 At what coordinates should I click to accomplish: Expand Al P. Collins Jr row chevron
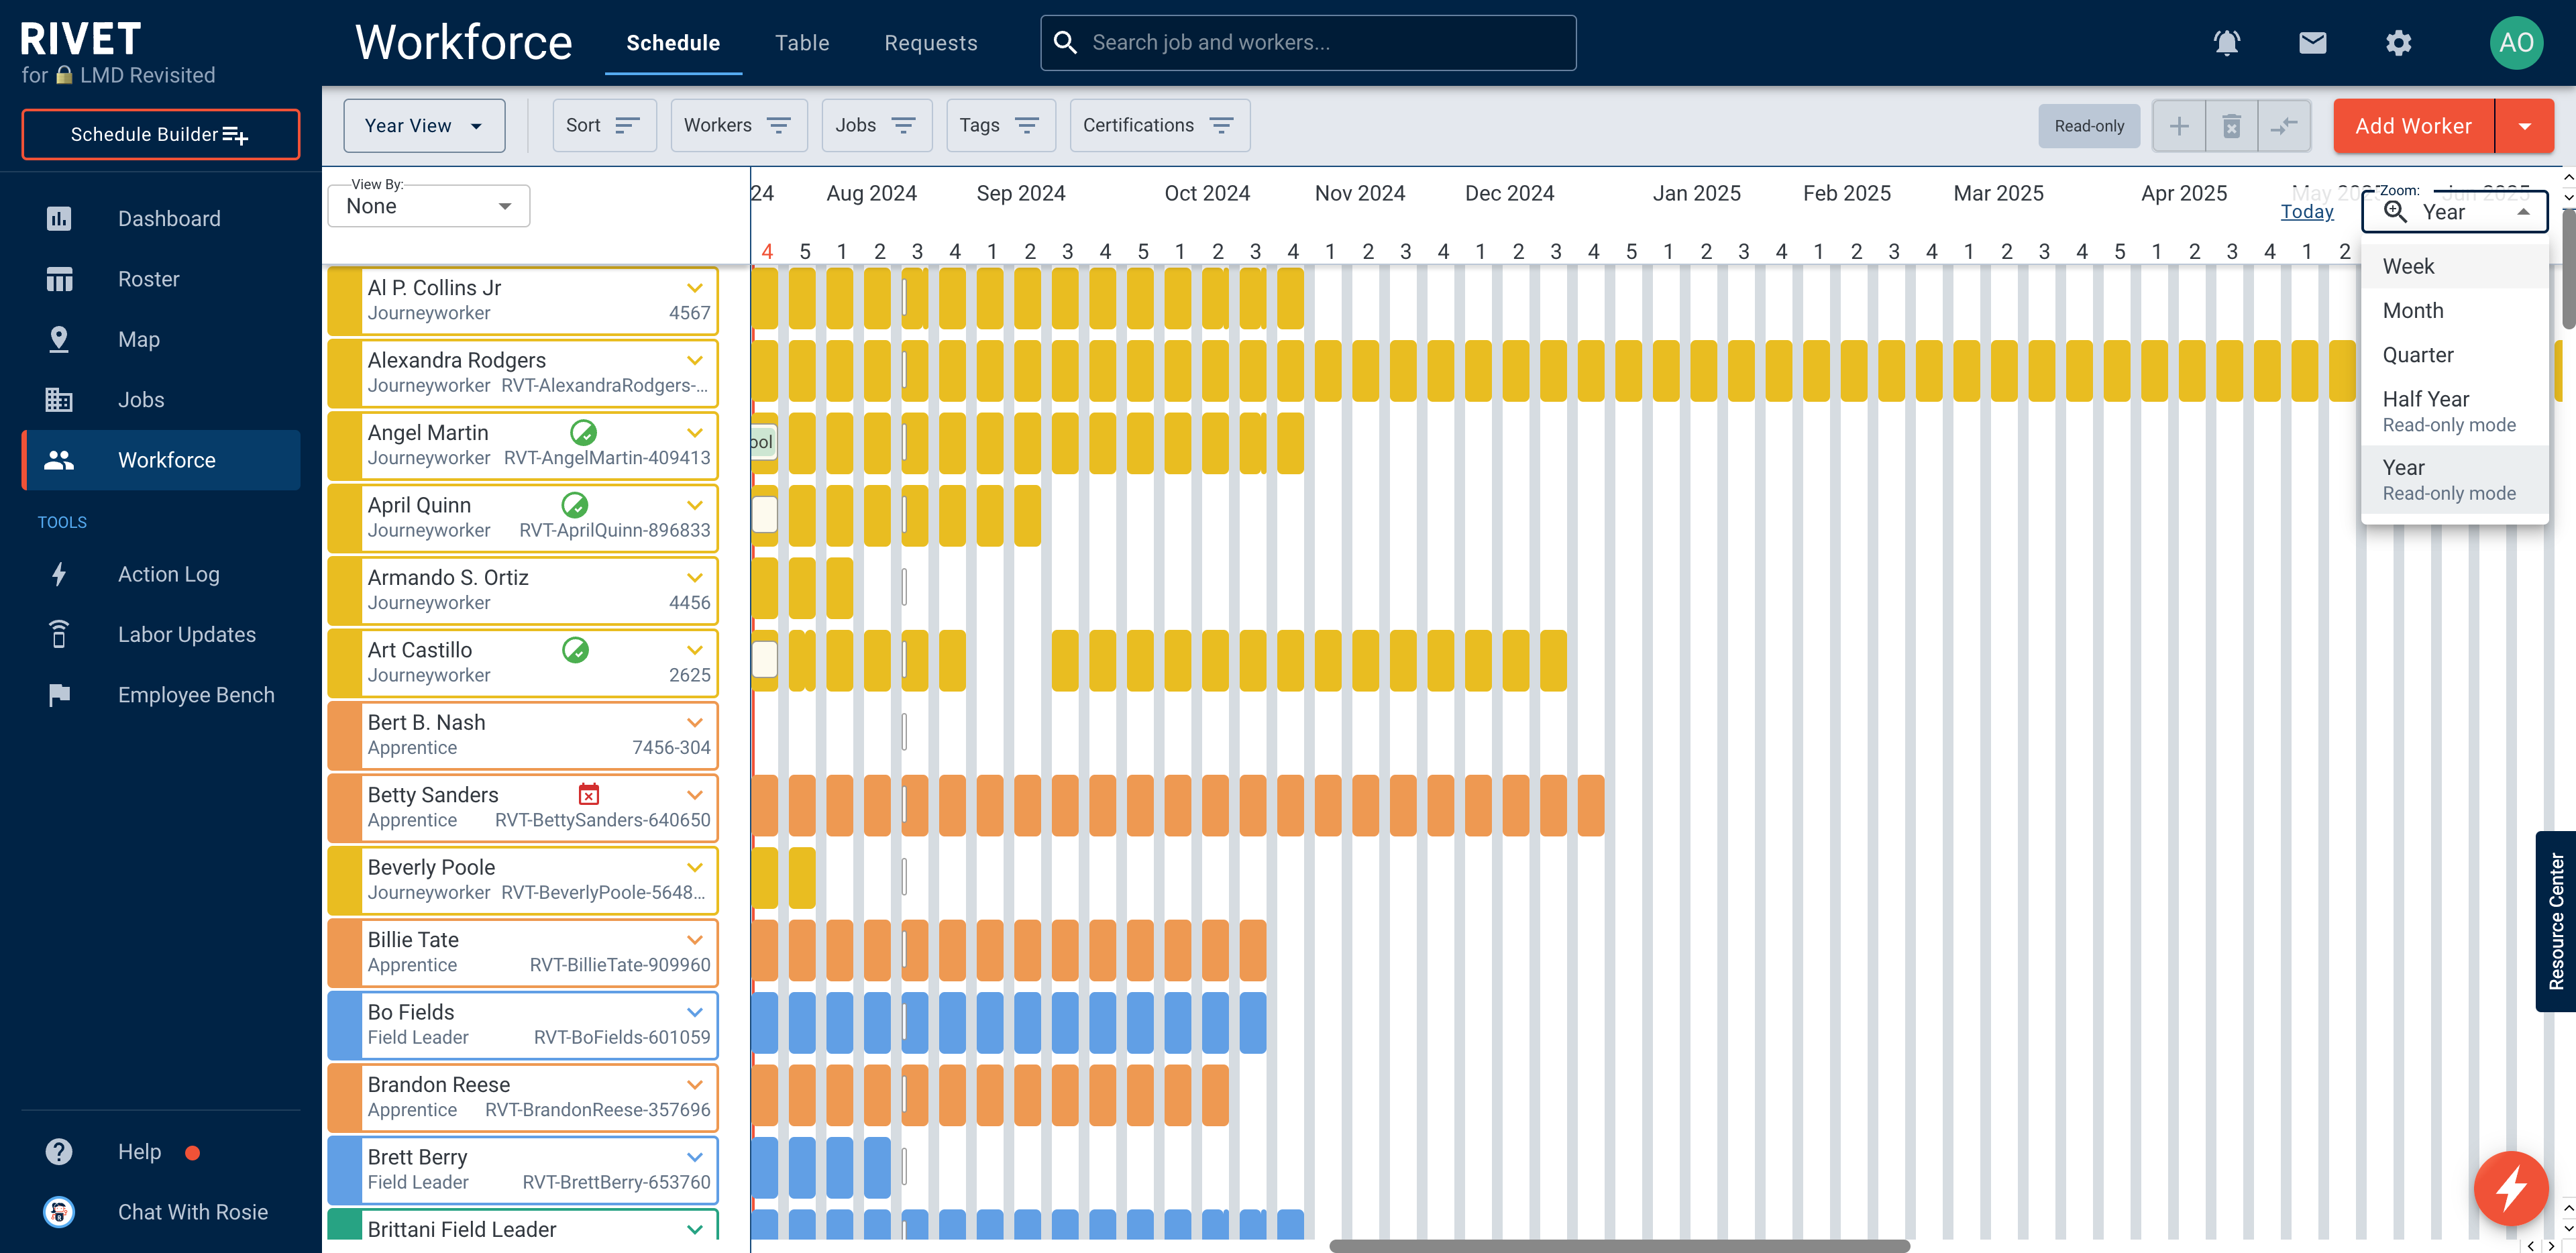click(x=695, y=288)
